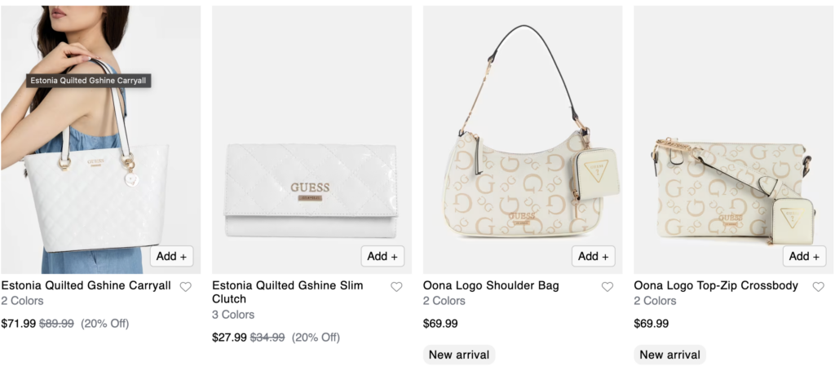Click New arrival tag under Top-Zip Crossbody
The width and height of the screenshot is (835, 375).
pos(669,355)
